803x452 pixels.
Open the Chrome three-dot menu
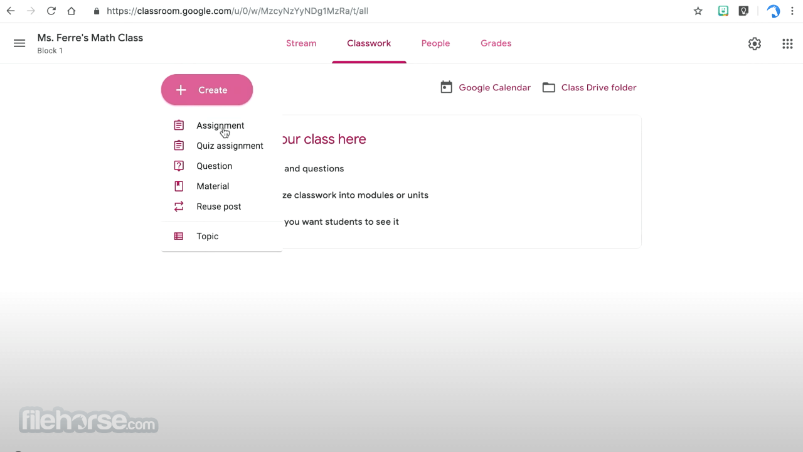(793, 11)
